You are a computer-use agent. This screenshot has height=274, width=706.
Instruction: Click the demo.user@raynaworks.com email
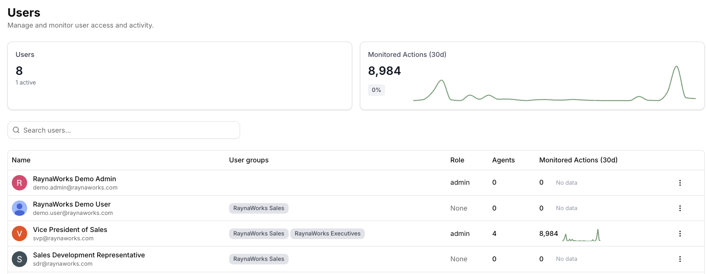[x=73, y=213]
